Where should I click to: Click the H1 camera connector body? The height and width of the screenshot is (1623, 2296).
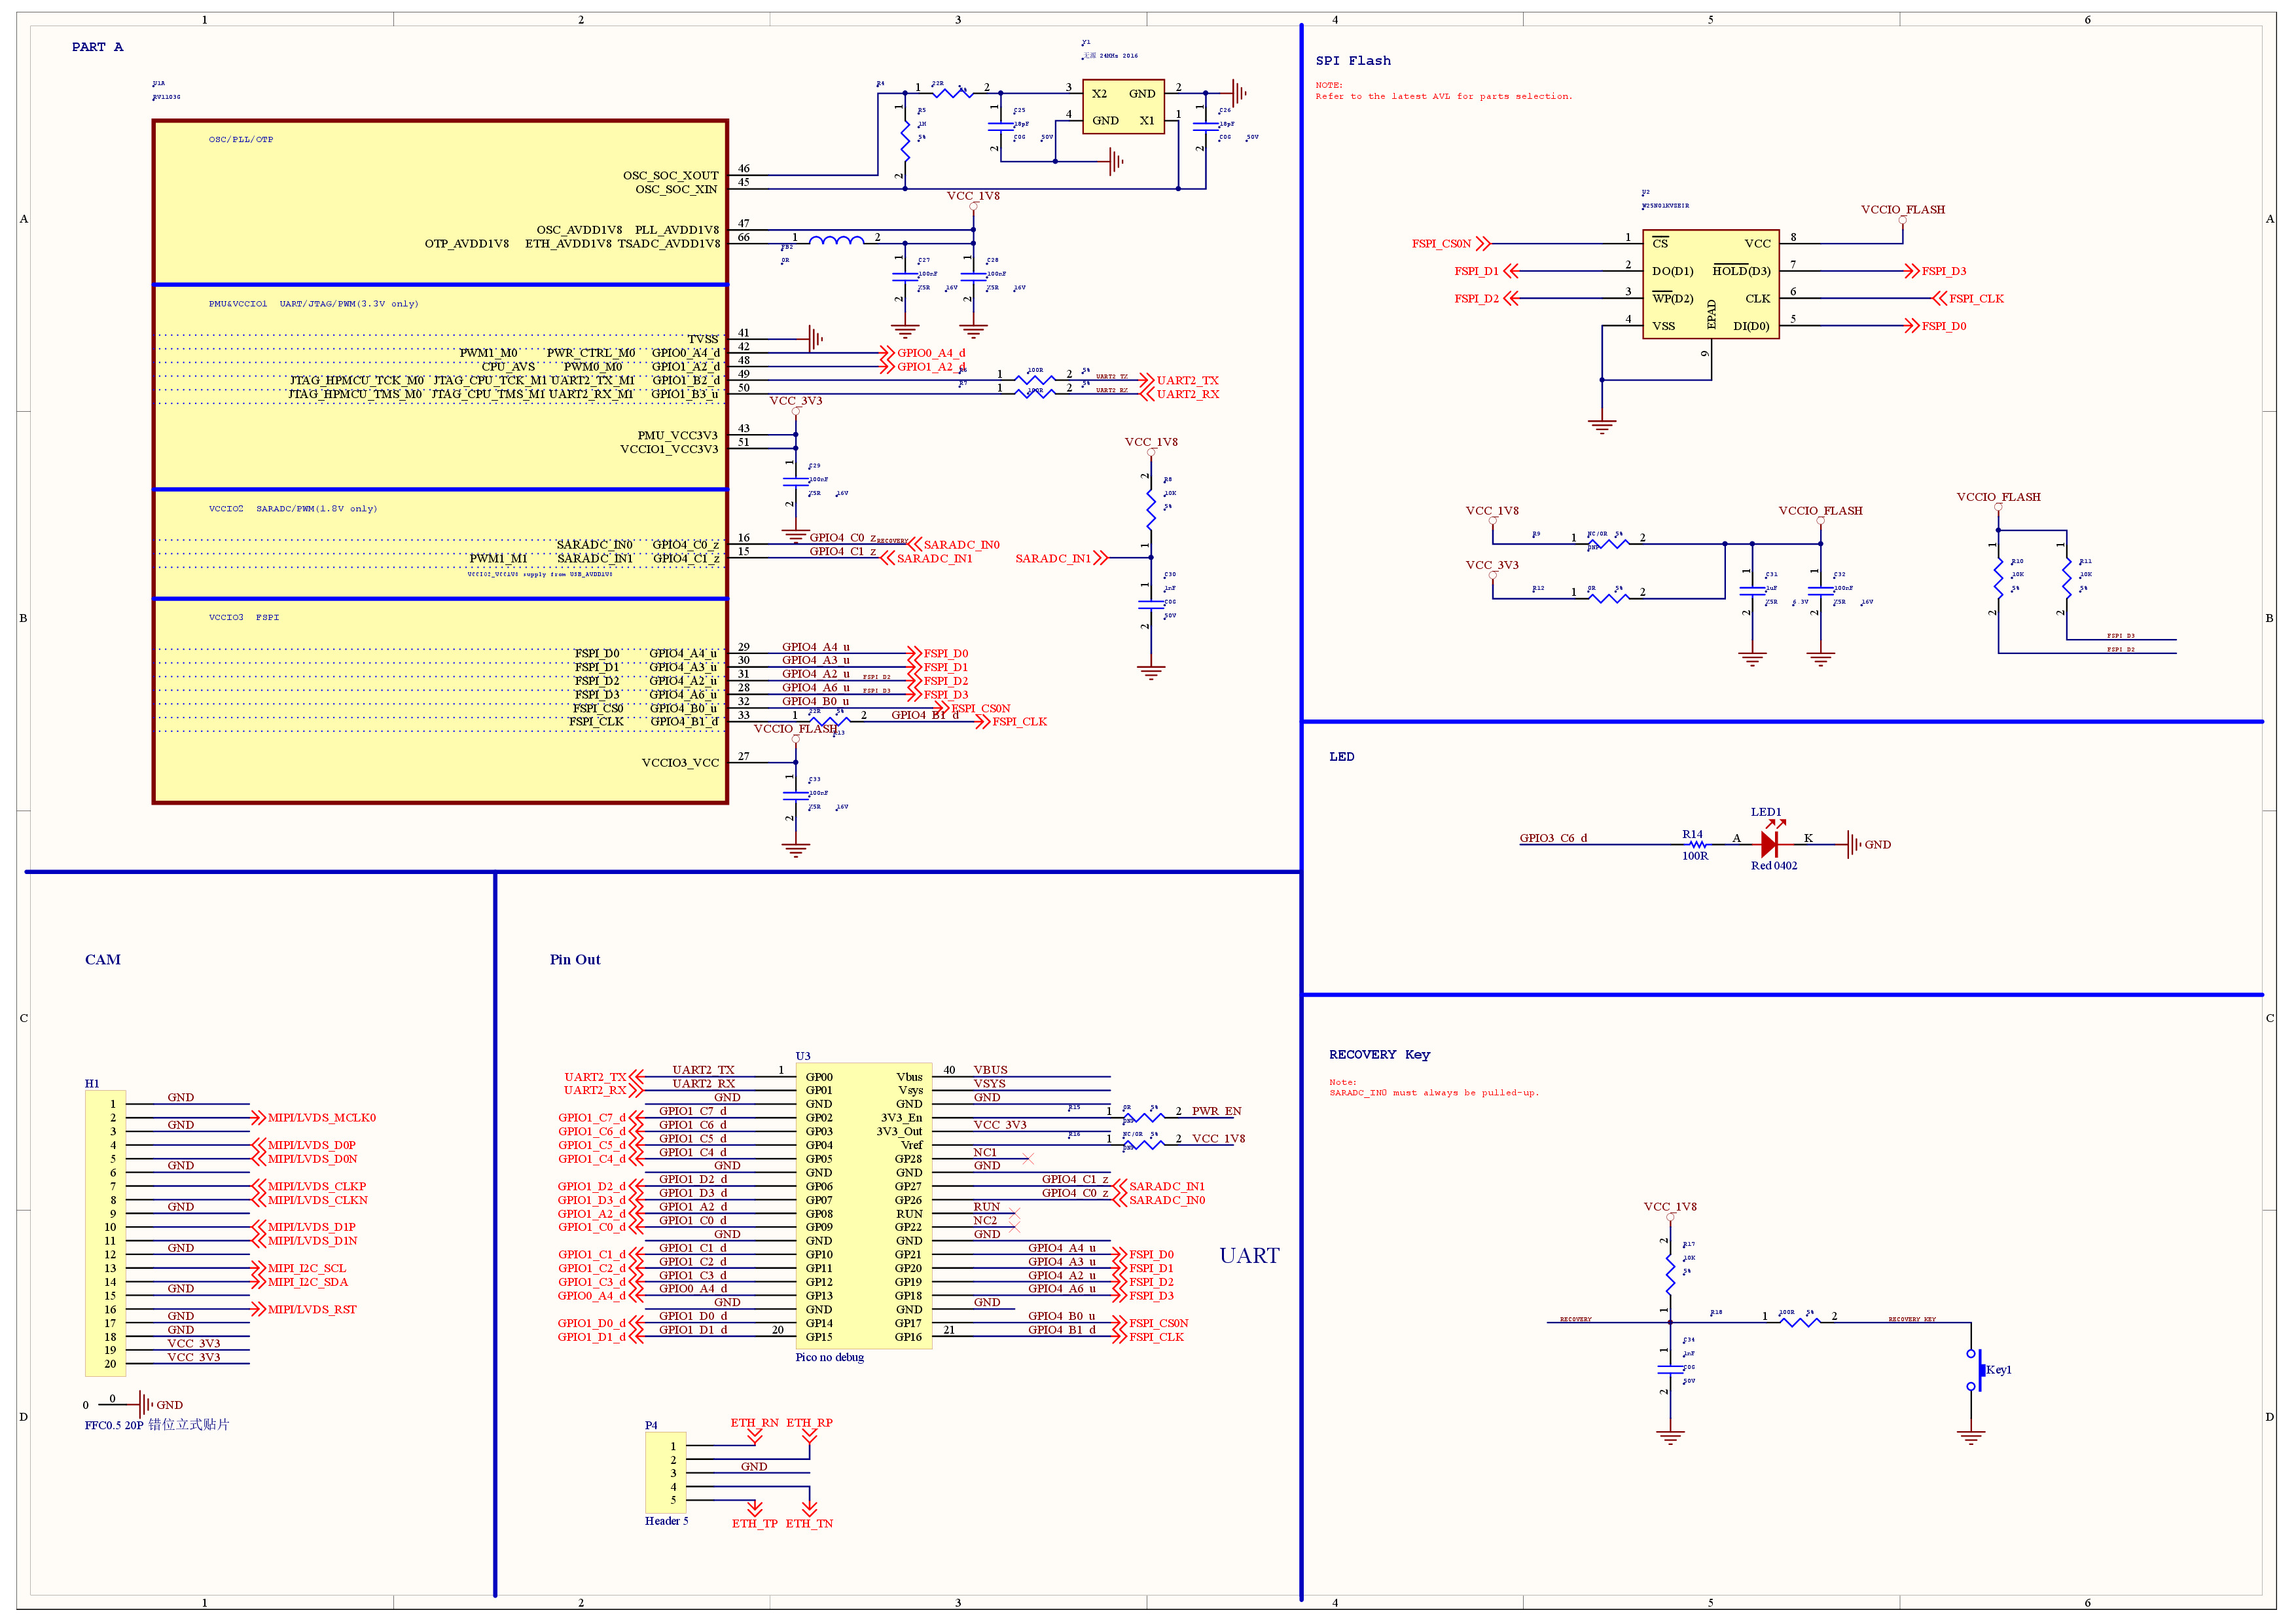click(105, 1232)
